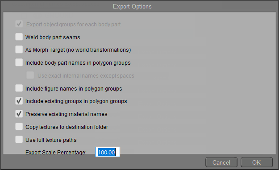Click the 'Preserve existing material names' label
279x170 pixels.
(x=67, y=114)
